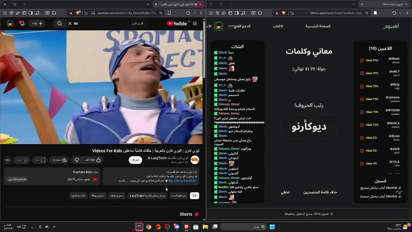Dislike the LazyTown YouTube video
Image resolution: width=412 pixels, height=232 pixels.
[77, 160]
